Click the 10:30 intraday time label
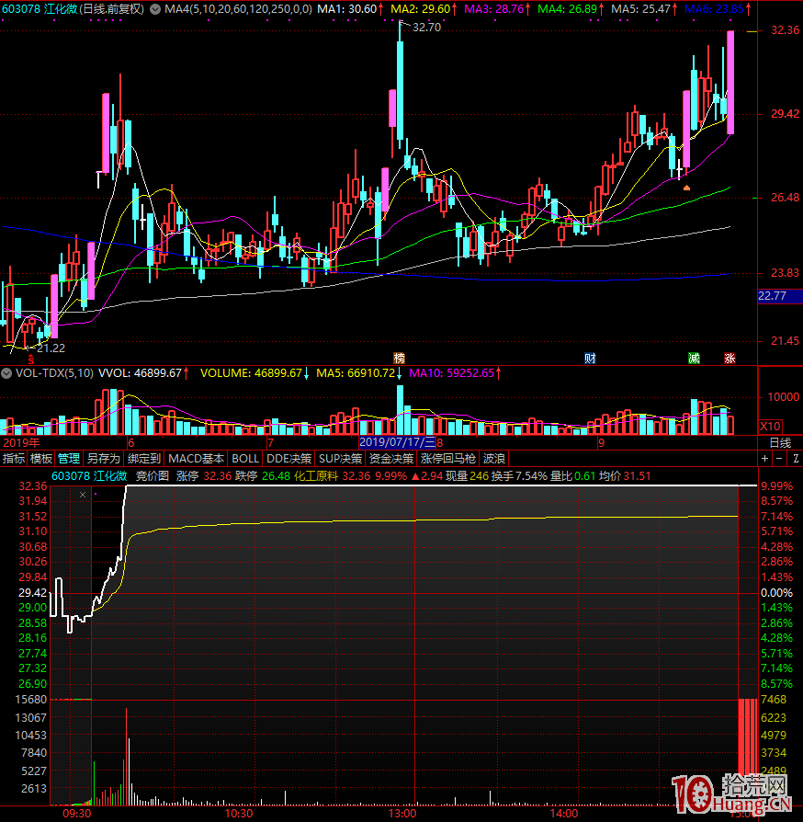Viewport: 803px width, 822px height. pos(239,814)
